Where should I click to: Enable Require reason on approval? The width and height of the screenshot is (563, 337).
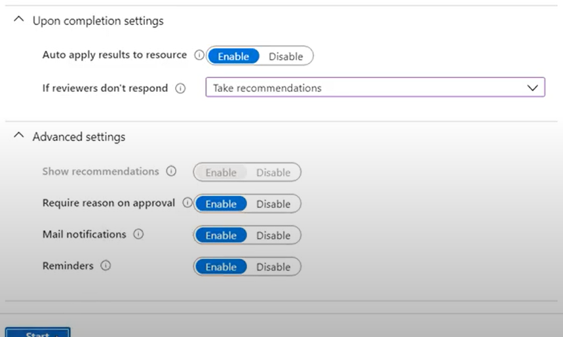click(221, 204)
